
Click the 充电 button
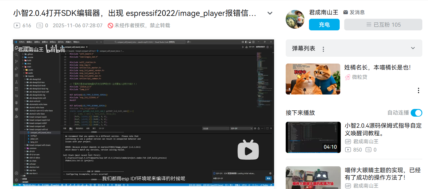tap(324, 25)
